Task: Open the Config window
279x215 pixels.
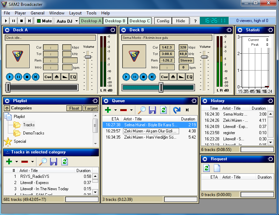Action: pos(163,21)
